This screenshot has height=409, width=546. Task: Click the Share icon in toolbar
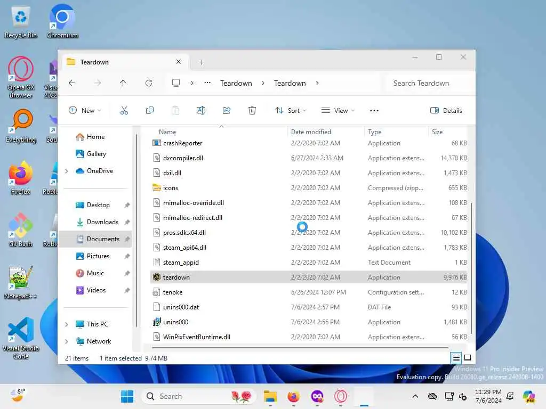(x=226, y=111)
